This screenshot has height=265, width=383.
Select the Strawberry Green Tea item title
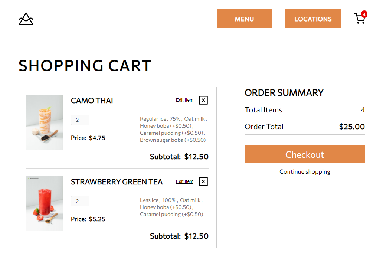pos(117,182)
